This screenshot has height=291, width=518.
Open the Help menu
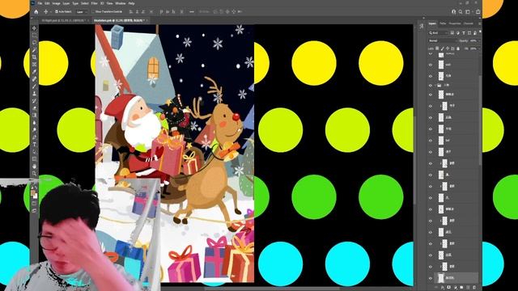coord(131,3)
